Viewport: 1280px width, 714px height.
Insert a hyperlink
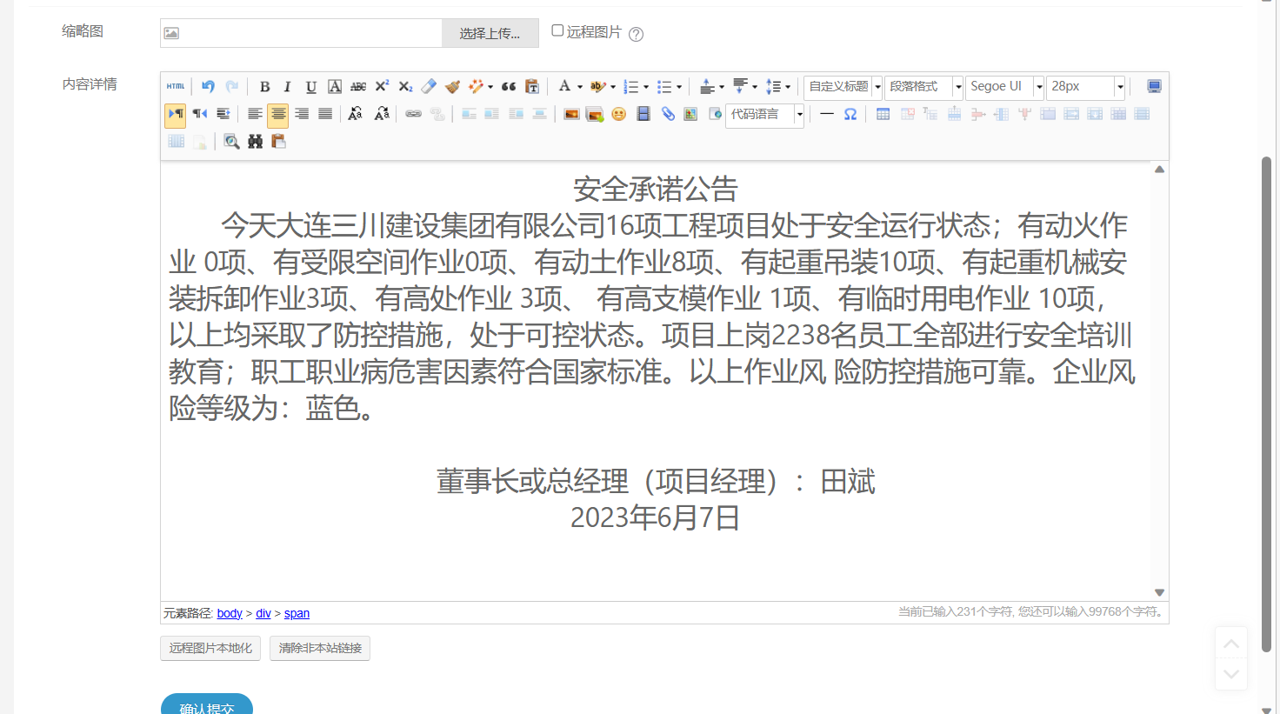point(413,114)
